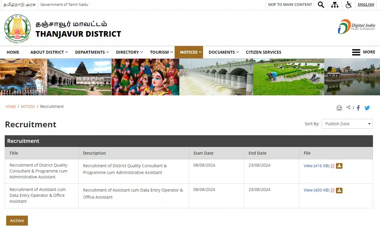Open the Citizen Services menu item
The height and width of the screenshot is (230, 380).
coord(264,52)
